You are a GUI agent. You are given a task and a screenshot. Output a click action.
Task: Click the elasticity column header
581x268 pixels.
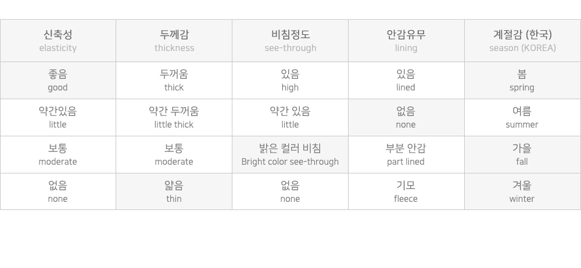(x=58, y=41)
